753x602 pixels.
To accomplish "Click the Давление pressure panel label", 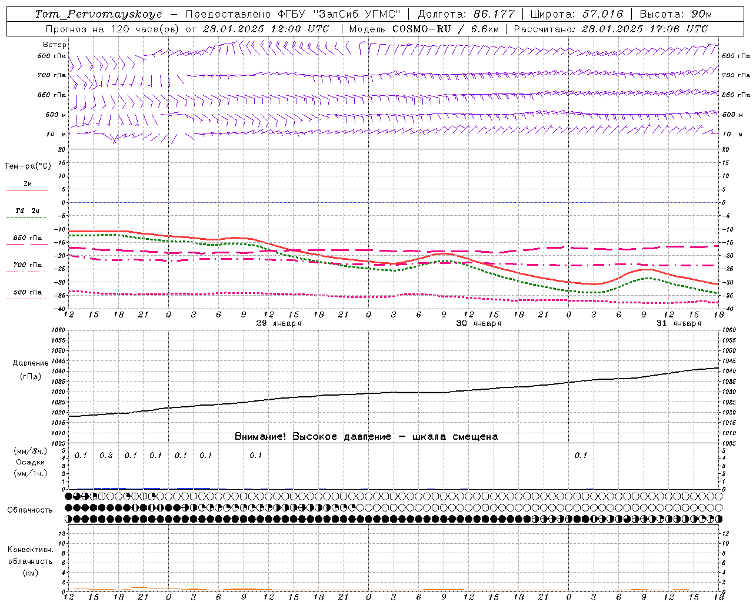I will (31, 363).
